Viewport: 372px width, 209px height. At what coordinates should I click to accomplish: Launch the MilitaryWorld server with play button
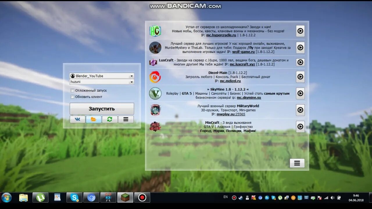point(300,110)
